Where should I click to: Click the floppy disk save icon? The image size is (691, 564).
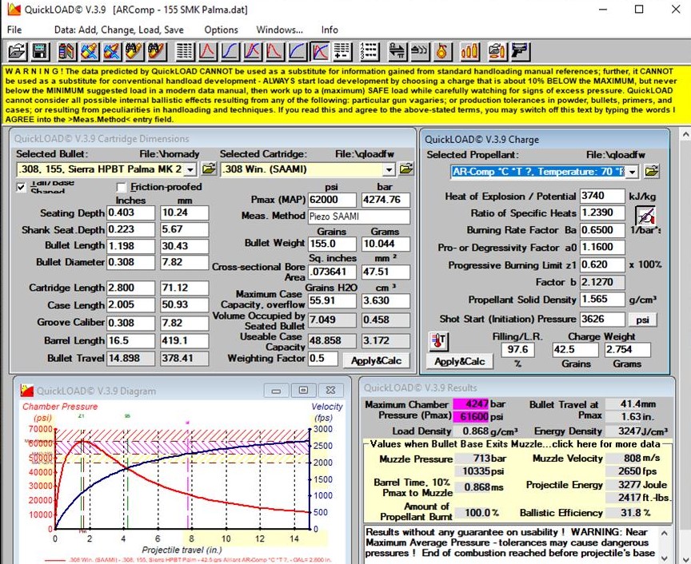40,51
